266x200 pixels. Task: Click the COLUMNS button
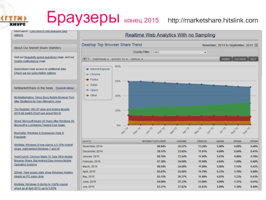240,59
